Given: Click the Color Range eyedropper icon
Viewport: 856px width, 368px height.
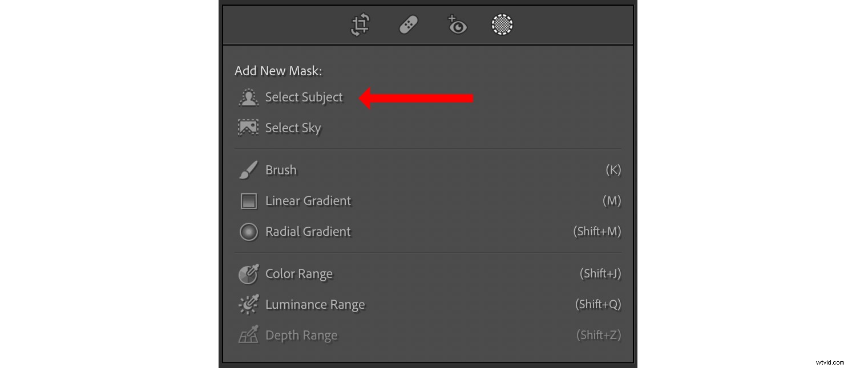Looking at the screenshot, I should pyautogui.click(x=248, y=273).
